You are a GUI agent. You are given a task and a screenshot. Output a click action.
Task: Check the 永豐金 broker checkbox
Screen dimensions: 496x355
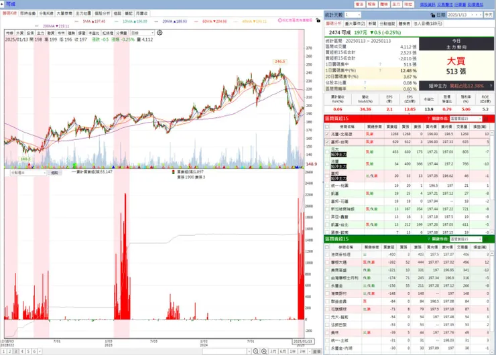point(327,286)
